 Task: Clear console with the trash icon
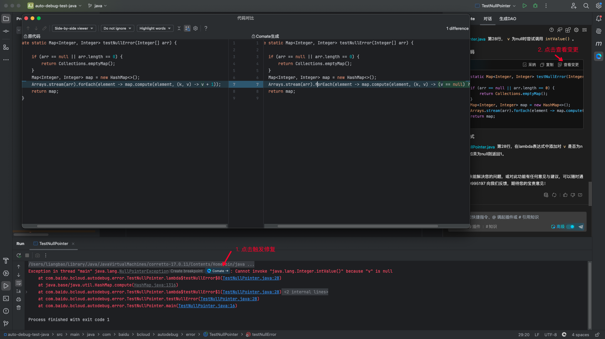click(19, 308)
